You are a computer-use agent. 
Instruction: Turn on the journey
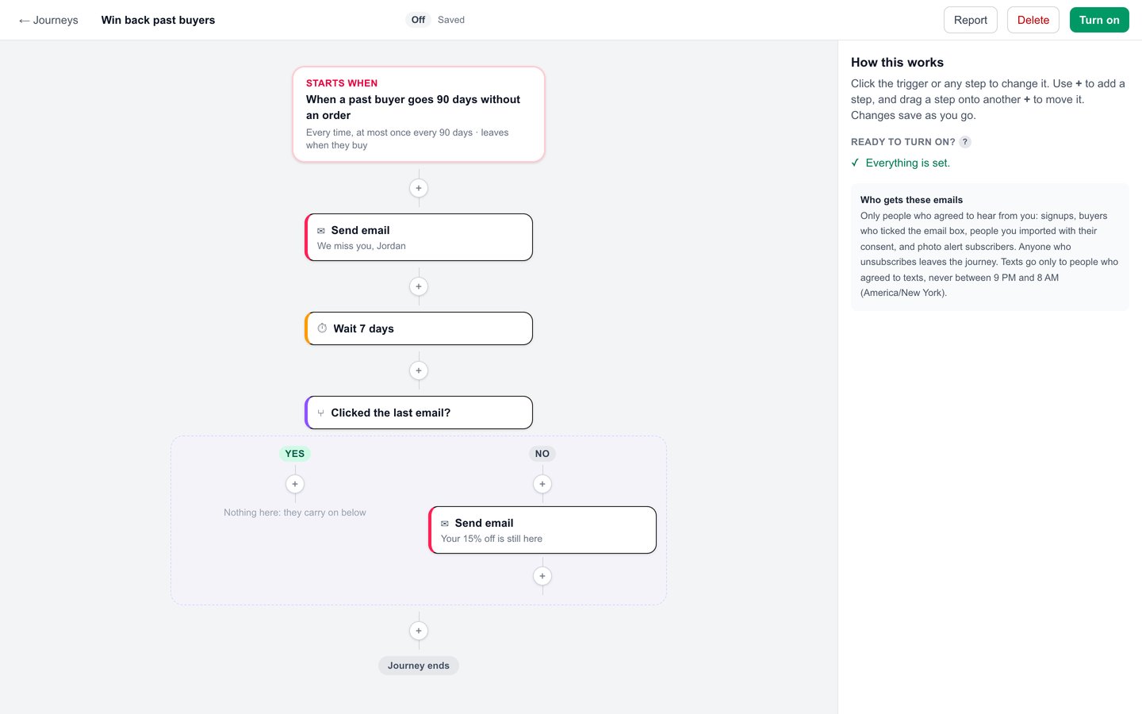pos(1099,20)
